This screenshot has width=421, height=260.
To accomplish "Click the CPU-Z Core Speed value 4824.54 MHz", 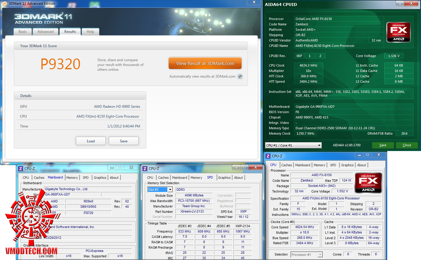I will pyautogui.click(x=305, y=227).
